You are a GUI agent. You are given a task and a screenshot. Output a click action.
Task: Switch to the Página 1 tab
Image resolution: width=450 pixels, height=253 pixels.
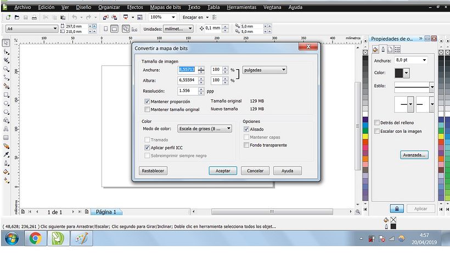click(x=106, y=212)
